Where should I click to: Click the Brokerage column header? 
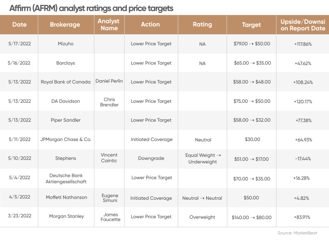[x=66, y=25]
